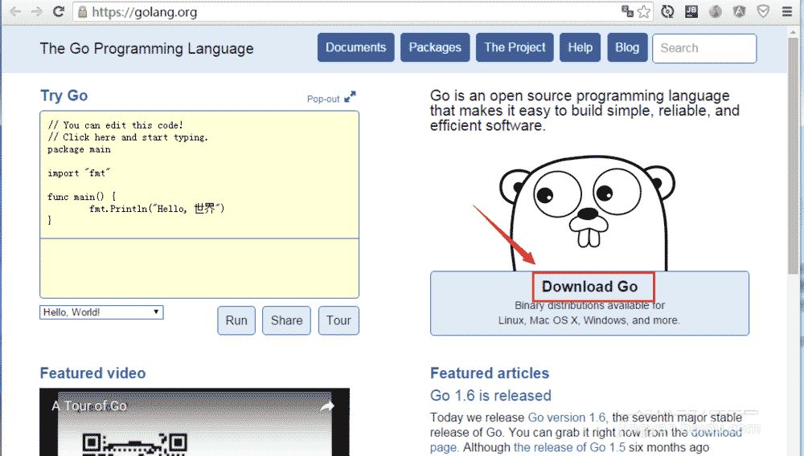
Task: Click the Try Go heading
Action: coord(64,96)
